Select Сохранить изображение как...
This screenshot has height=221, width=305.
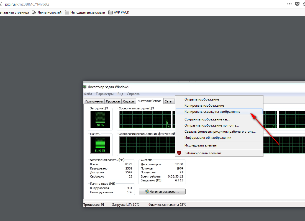(219, 119)
